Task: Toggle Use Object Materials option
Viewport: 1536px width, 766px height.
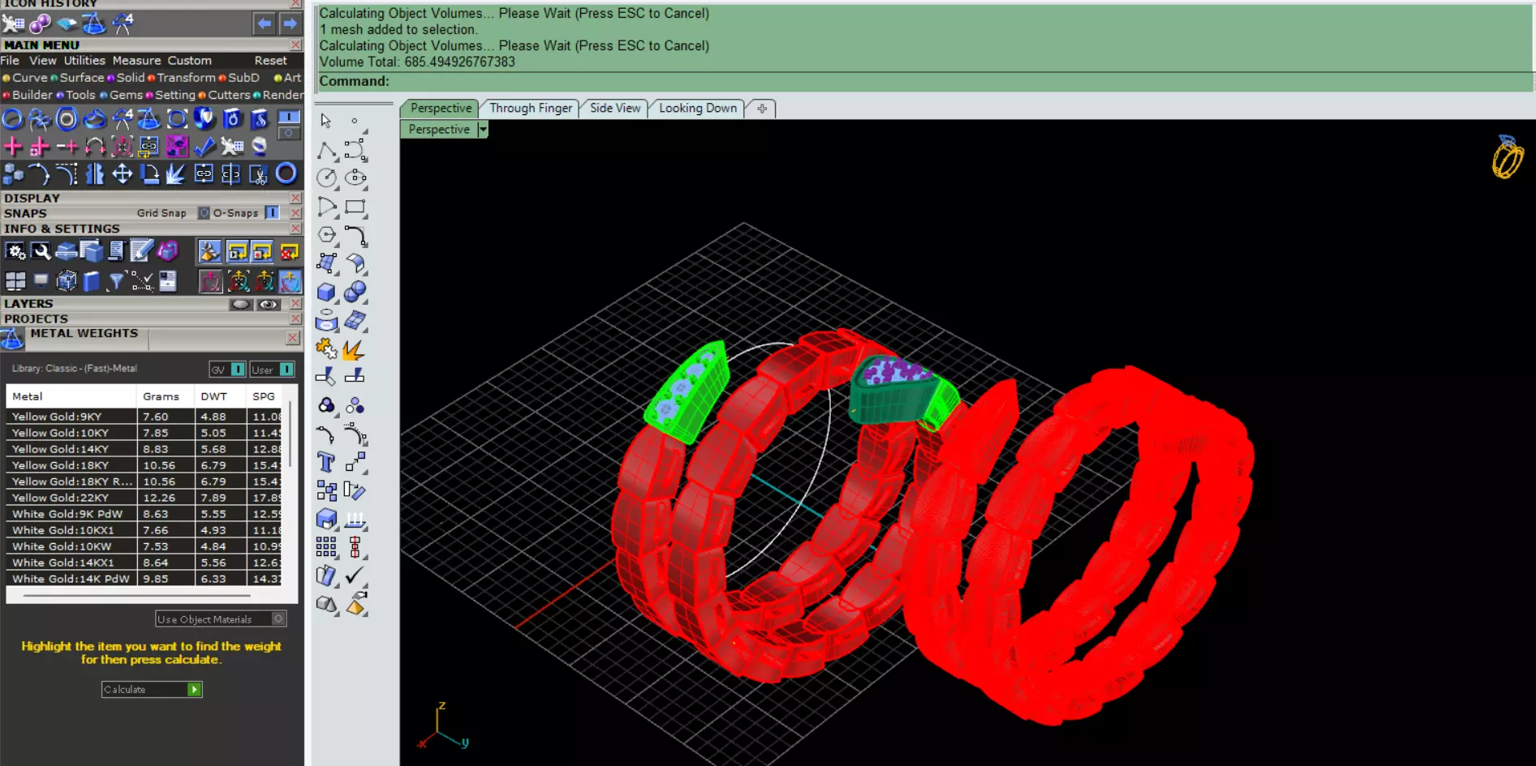Action: point(278,619)
